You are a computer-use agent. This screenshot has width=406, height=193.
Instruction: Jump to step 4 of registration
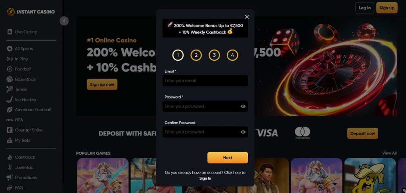(x=232, y=55)
